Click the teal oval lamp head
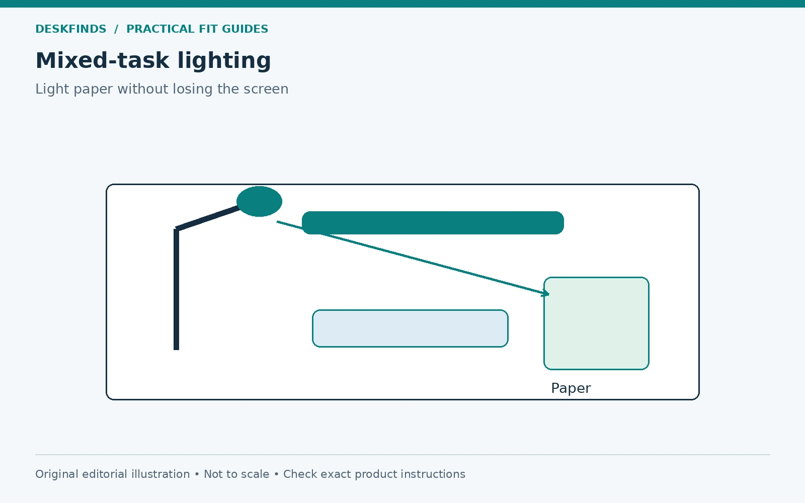The width and height of the screenshot is (805, 503). pyautogui.click(x=259, y=202)
